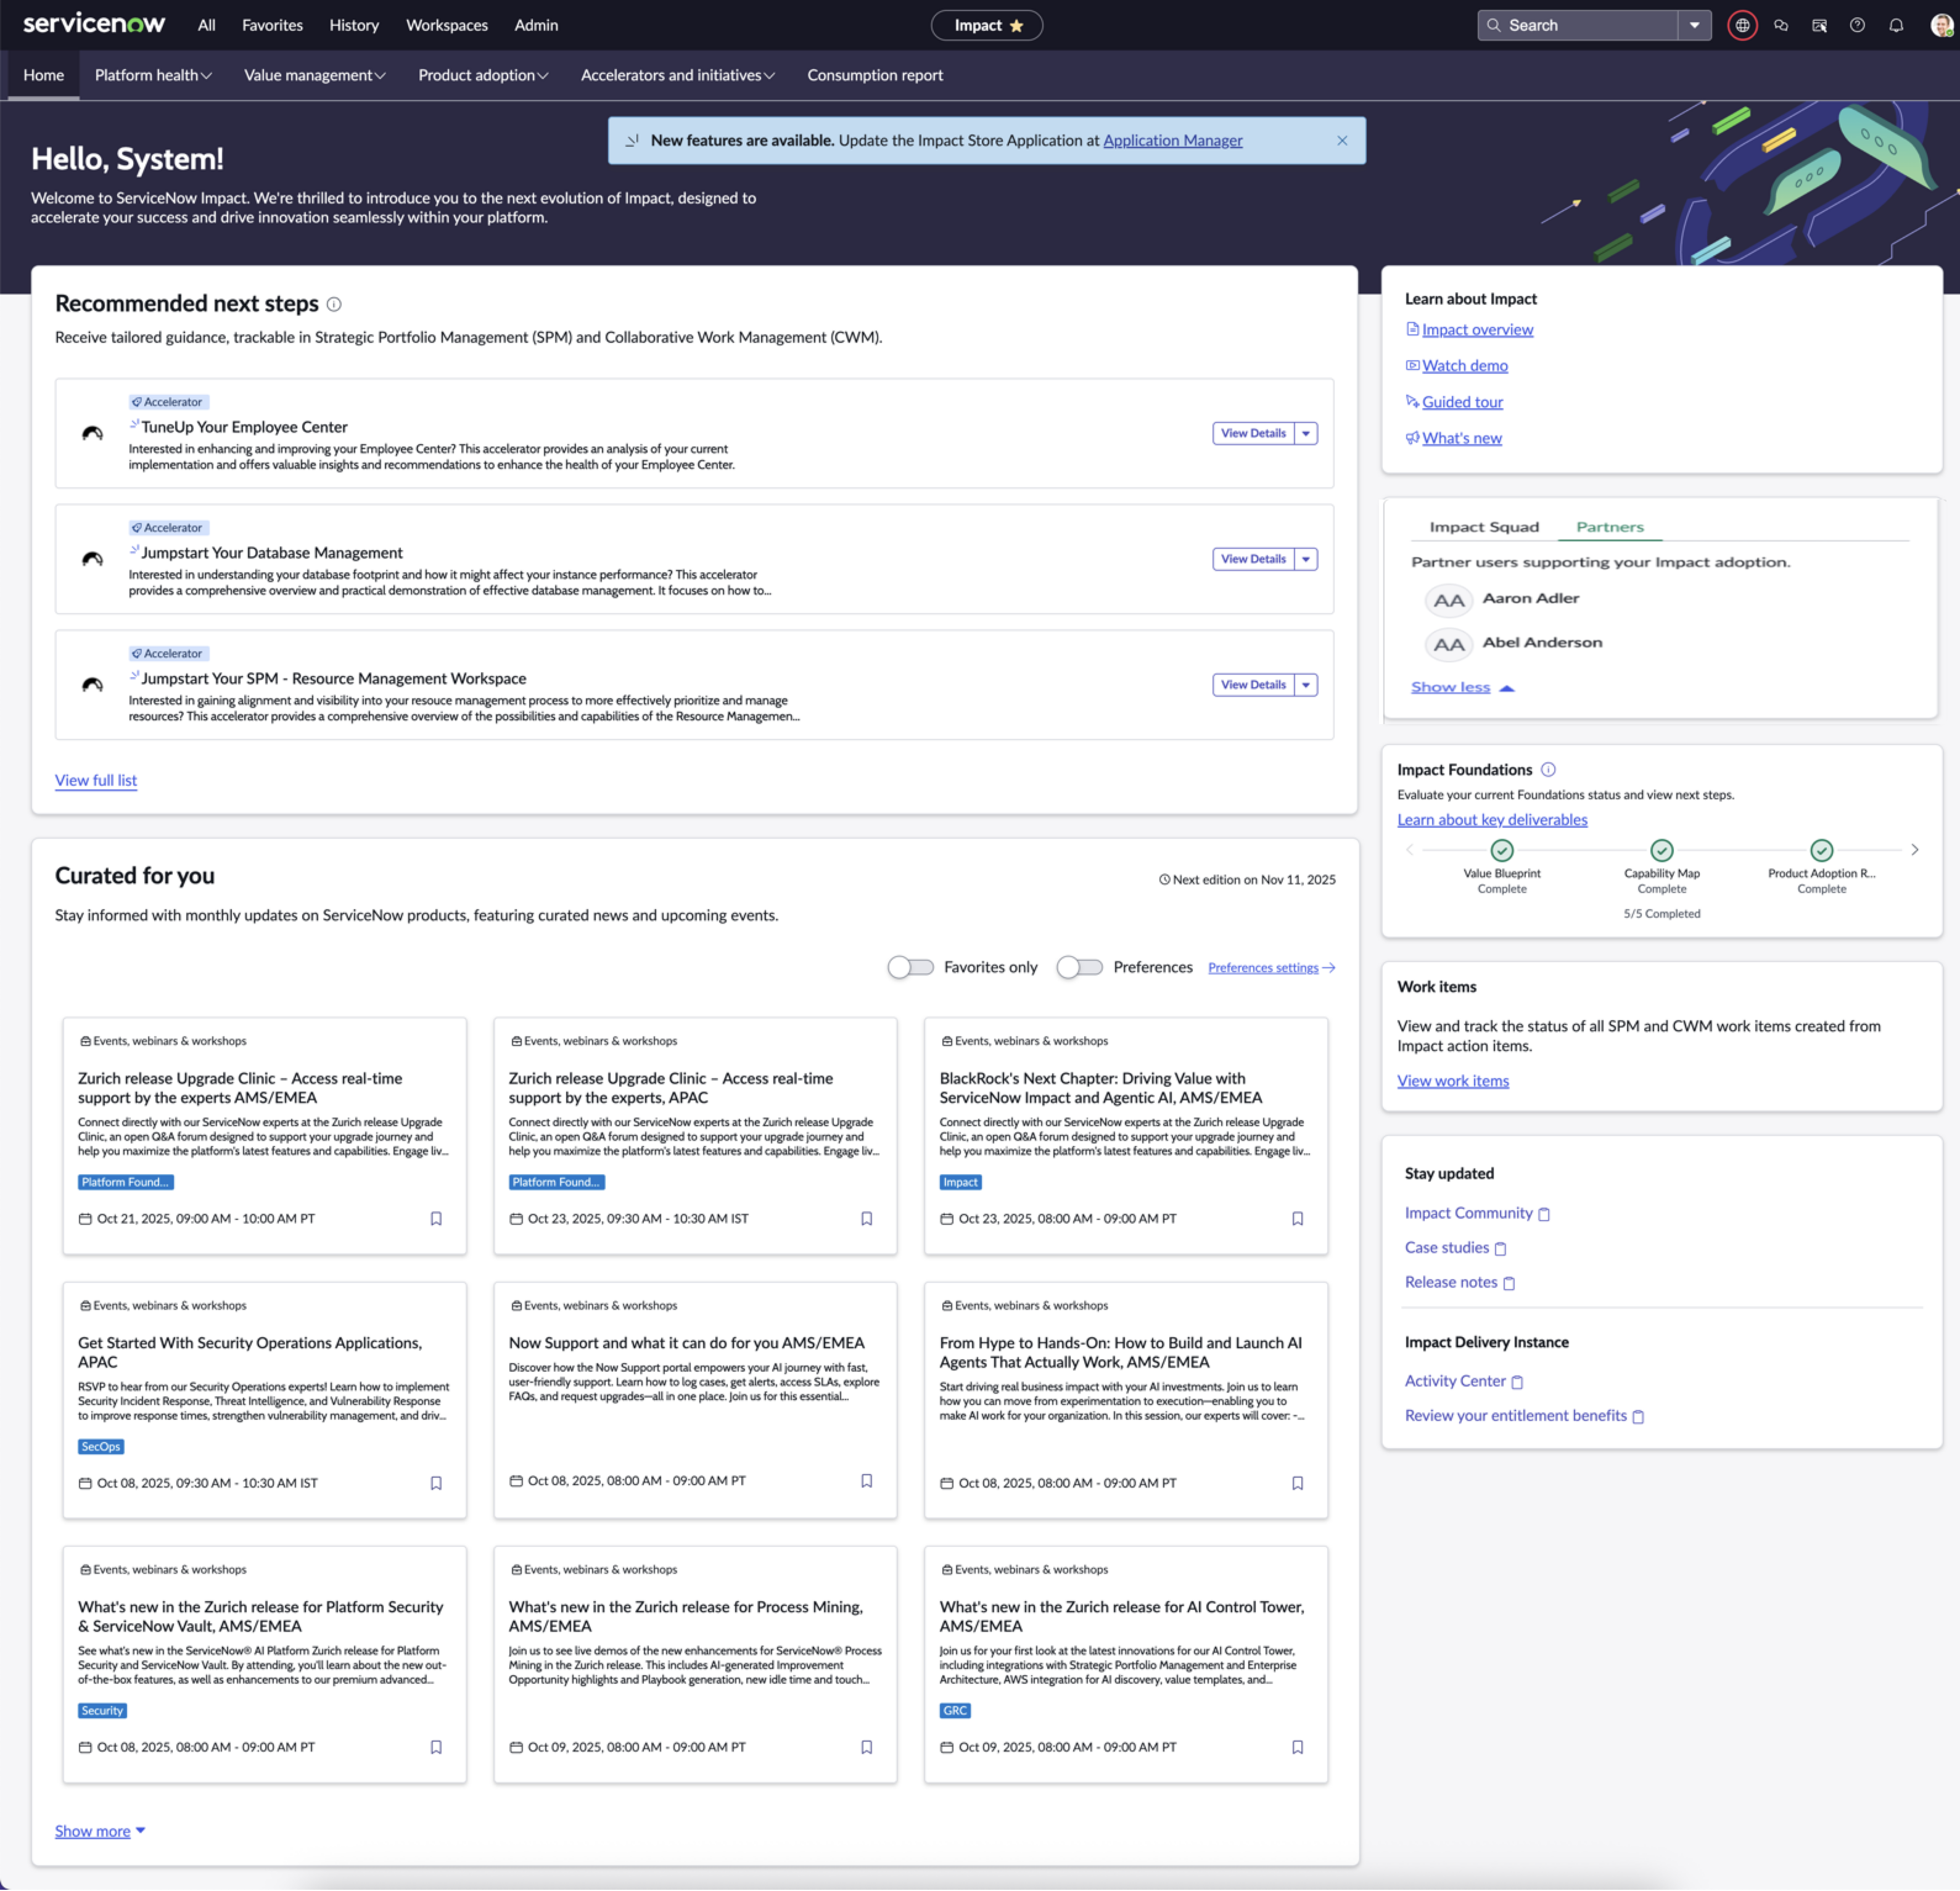Image resolution: width=1960 pixels, height=1891 pixels.
Task: Bookmark the Security Operations Applications card
Action: [x=436, y=1483]
